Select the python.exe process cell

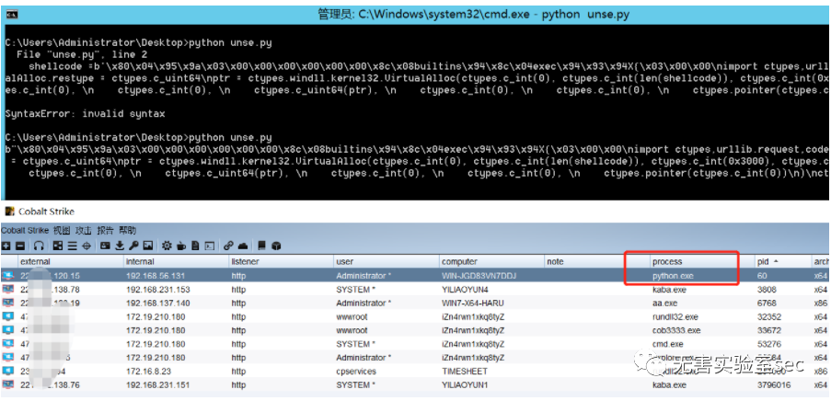tap(673, 276)
